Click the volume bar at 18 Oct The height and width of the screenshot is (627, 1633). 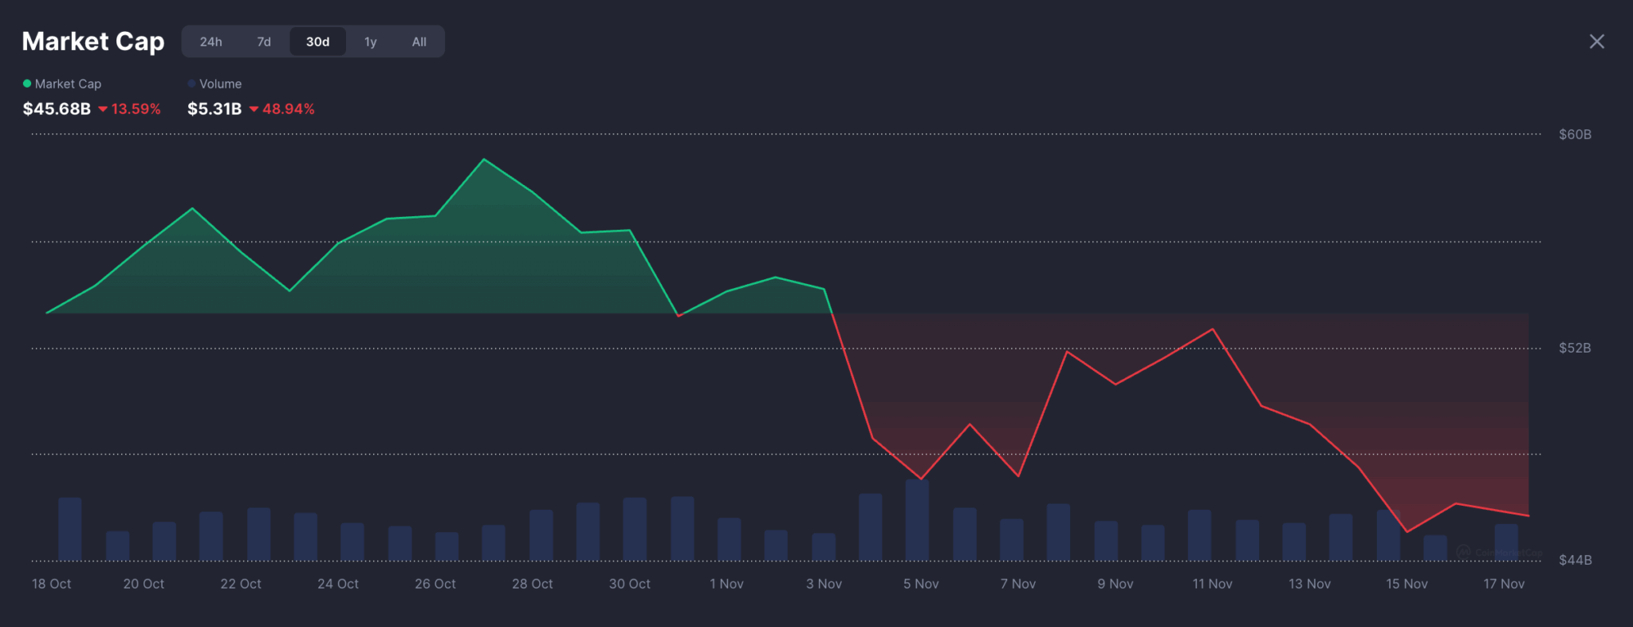coord(70,529)
